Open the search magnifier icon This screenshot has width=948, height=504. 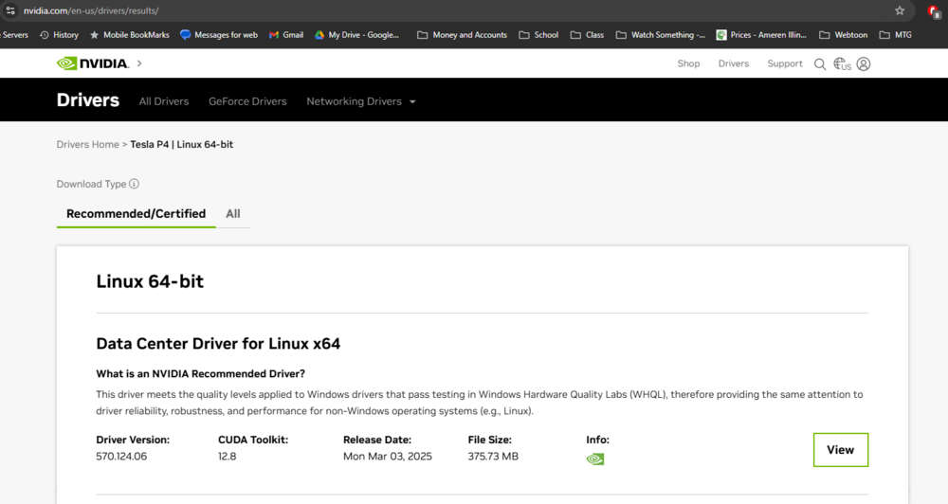820,64
